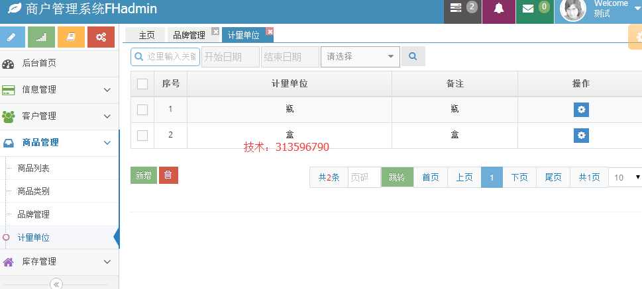Go to 尾页 last page
Screen dimensions: 642x289
point(553,177)
